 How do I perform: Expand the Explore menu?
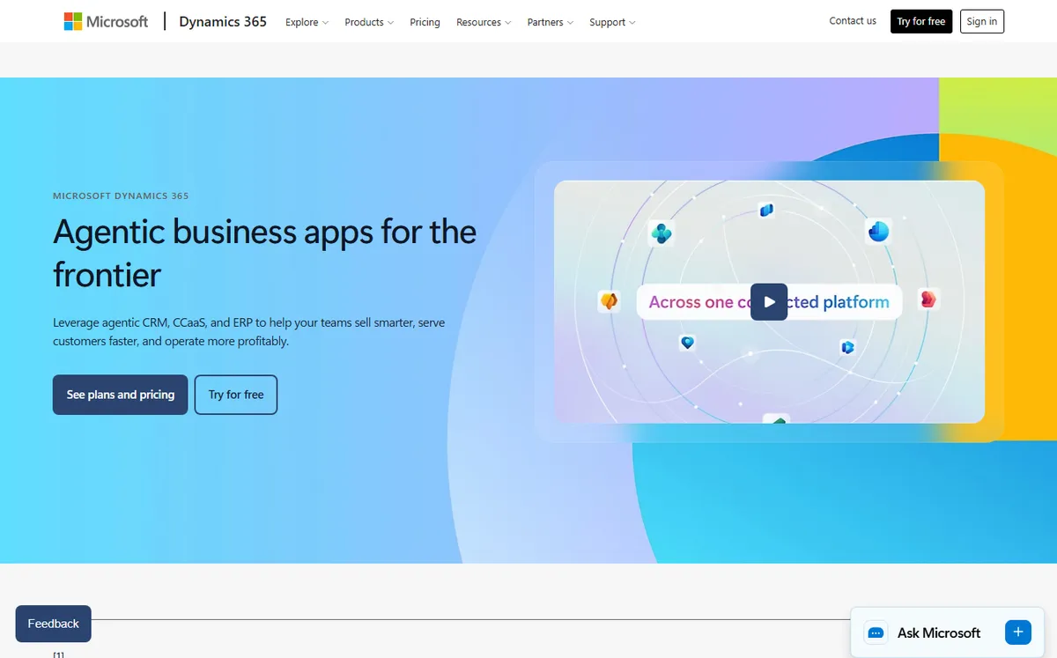click(x=307, y=22)
